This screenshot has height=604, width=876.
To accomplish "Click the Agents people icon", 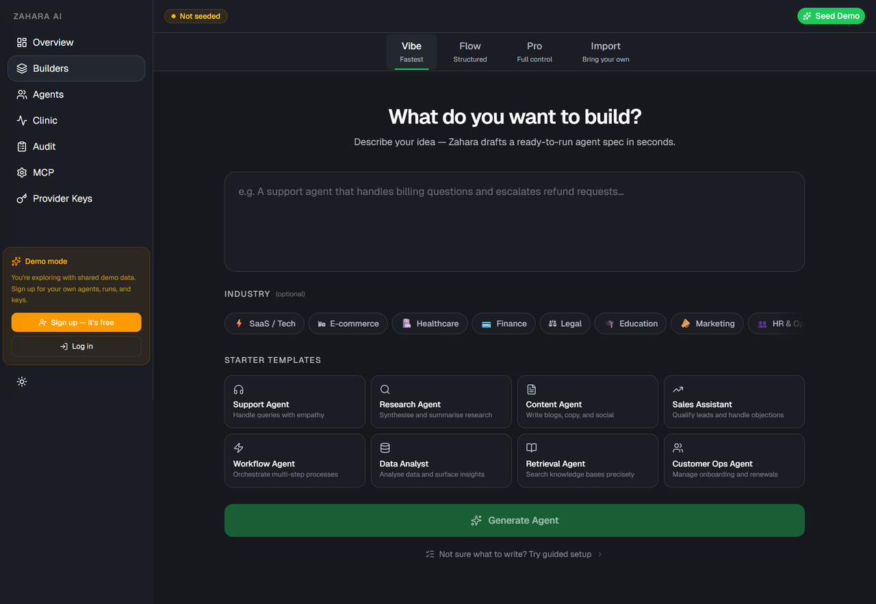I will click(x=22, y=95).
